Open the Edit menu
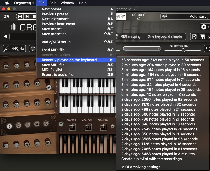Image resolution: width=210 pixels, height=171 pixels. [x=52, y=3]
